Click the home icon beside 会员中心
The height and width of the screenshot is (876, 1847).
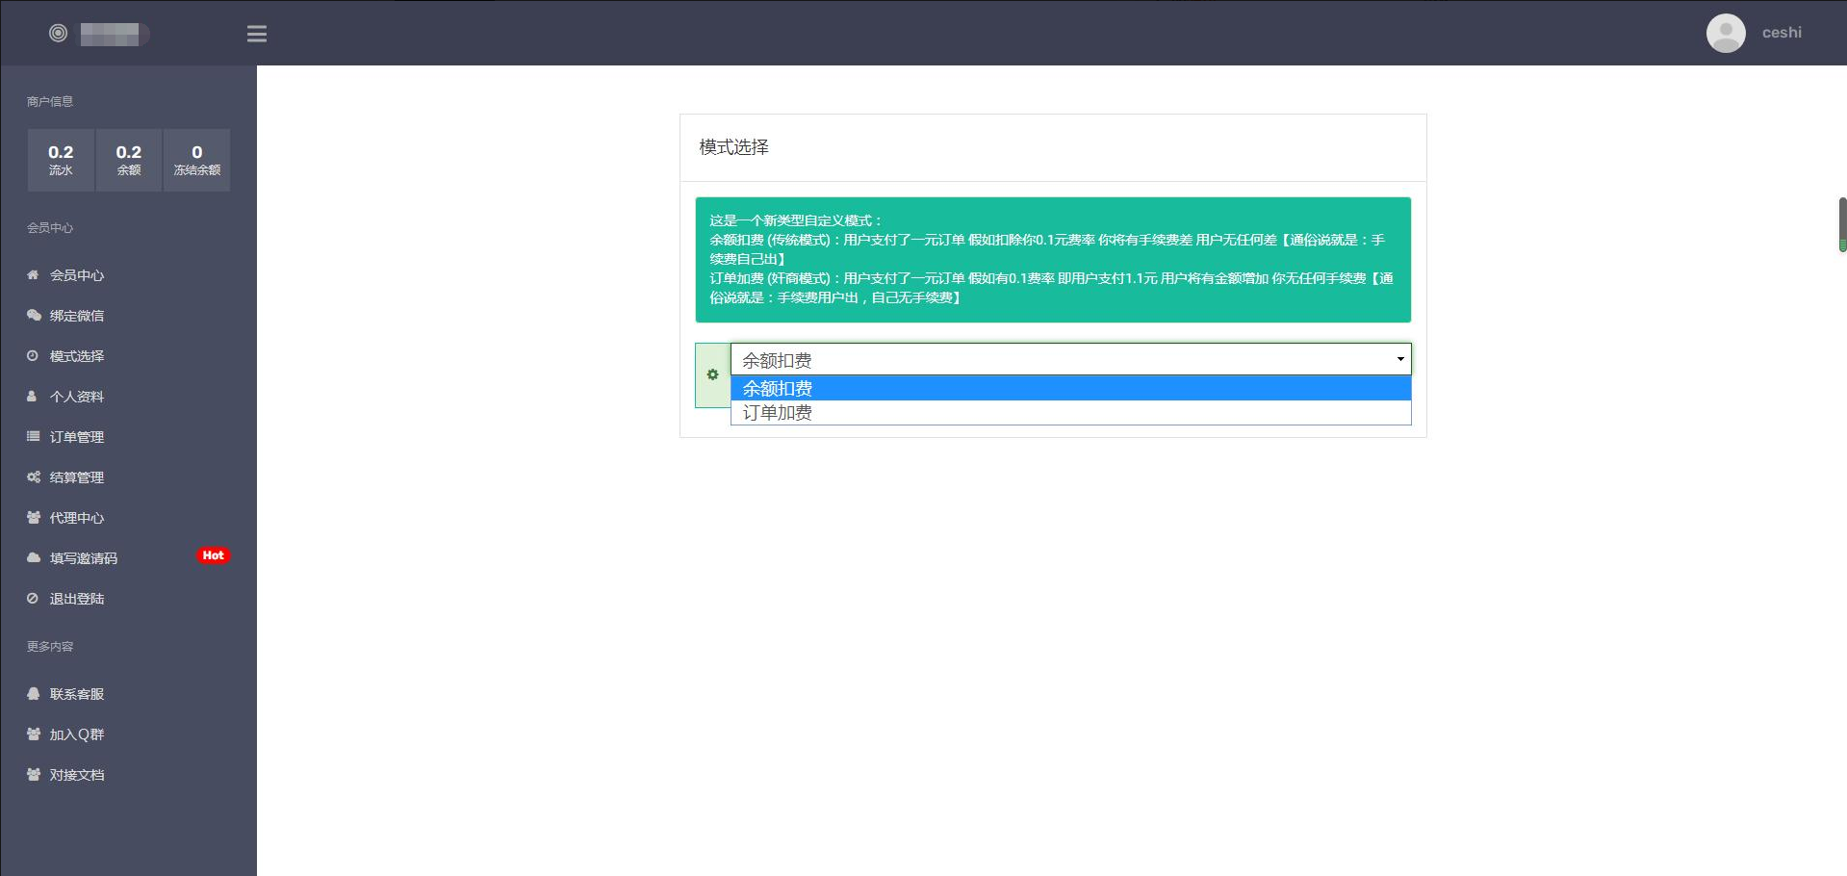coord(33,275)
